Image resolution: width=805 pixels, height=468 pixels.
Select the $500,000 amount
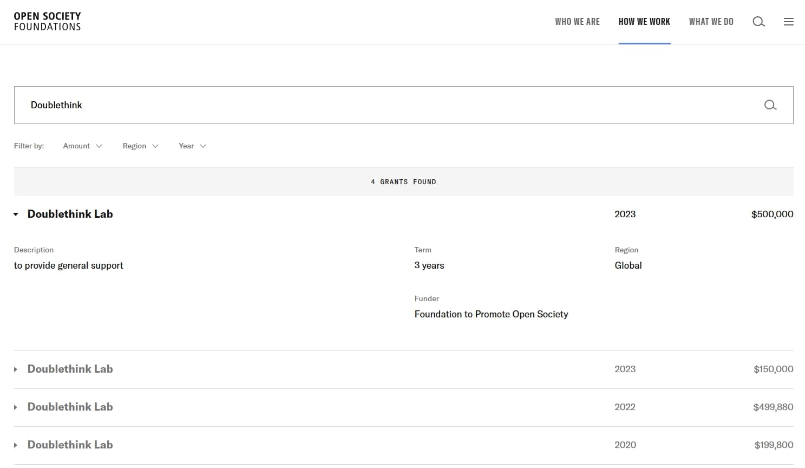coord(772,214)
